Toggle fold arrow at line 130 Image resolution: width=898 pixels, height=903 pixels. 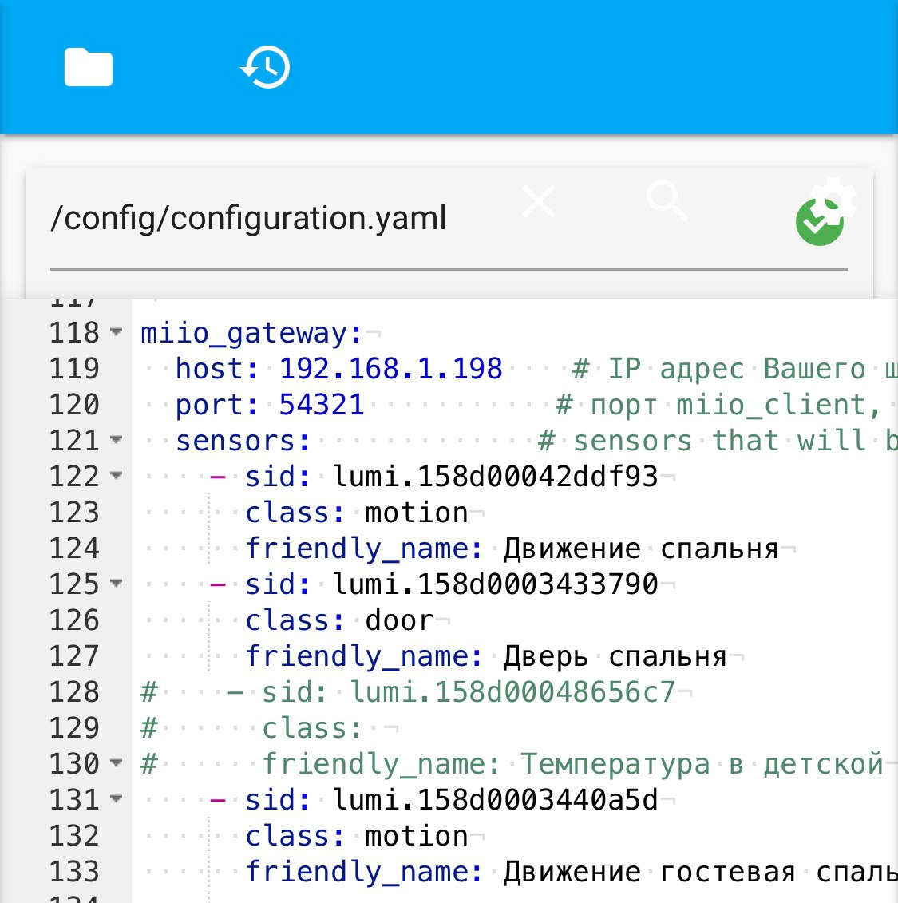click(117, 763)
